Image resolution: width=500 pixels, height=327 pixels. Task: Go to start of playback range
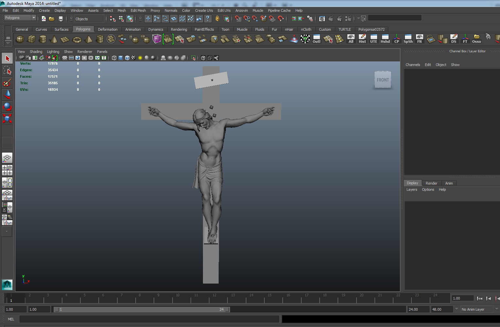click(479, 298)
